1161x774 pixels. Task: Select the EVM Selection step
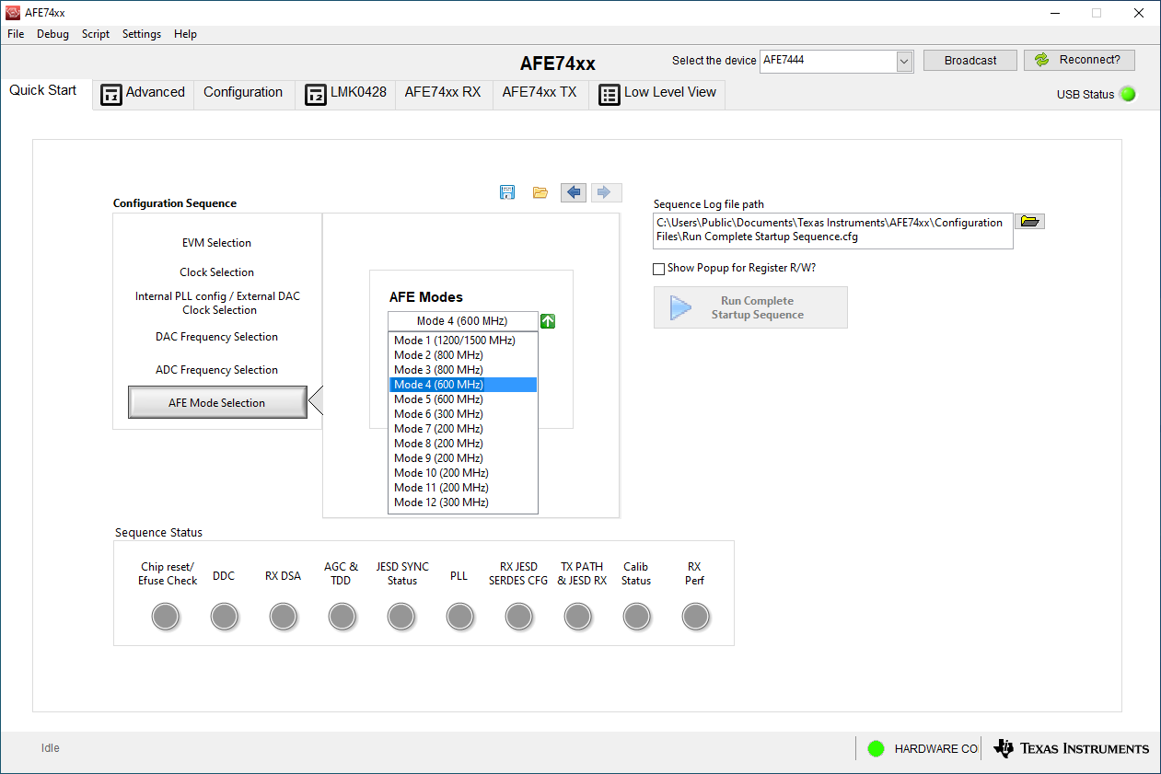point(216,243)
